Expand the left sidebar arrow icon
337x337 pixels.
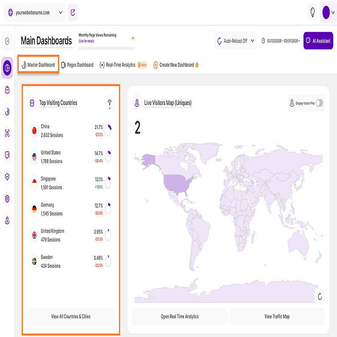click(x=7, y=41)
